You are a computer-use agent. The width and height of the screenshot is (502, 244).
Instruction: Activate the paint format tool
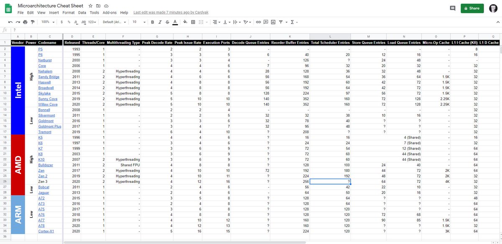coord(33,22)
